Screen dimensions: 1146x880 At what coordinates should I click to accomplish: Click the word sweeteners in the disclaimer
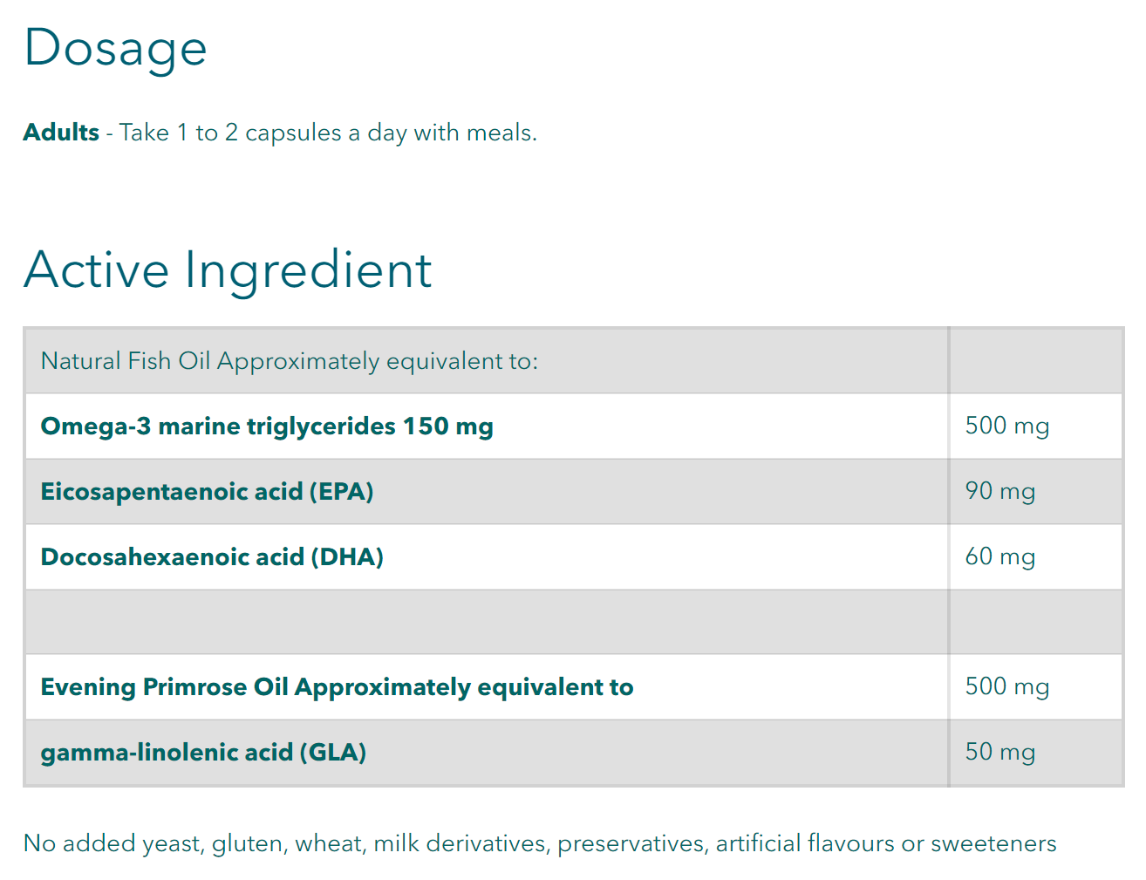(x=993, y=844)
